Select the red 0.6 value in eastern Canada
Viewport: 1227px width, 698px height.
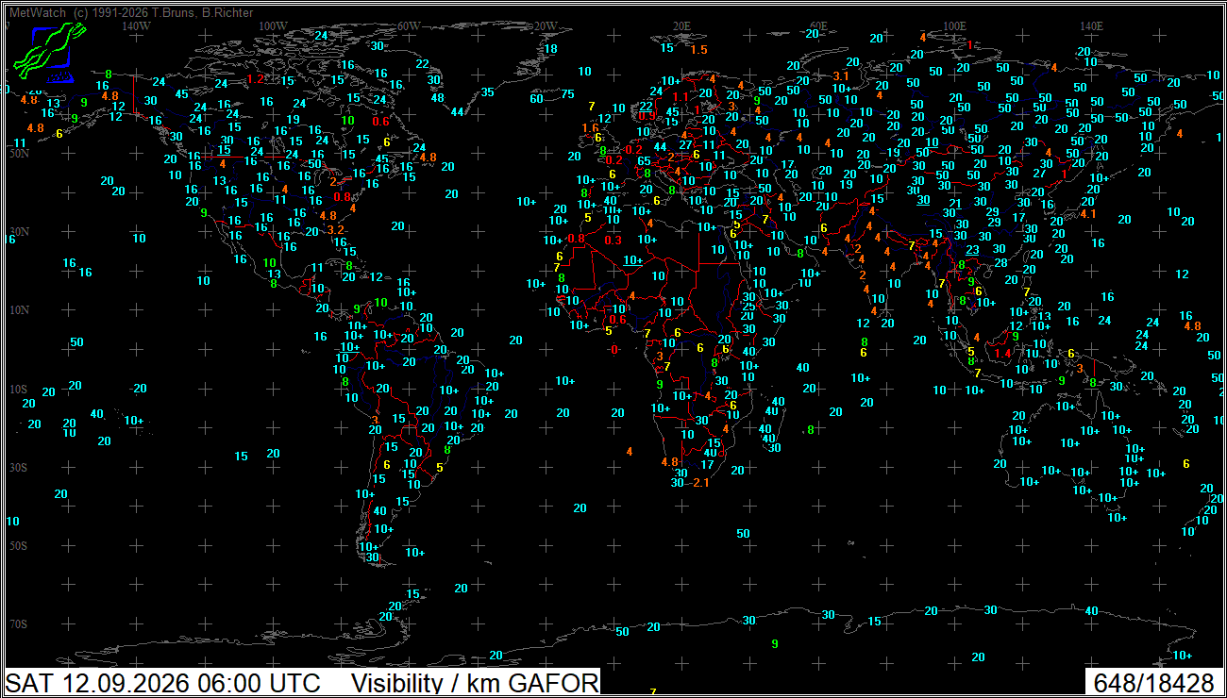coord(380,121)
